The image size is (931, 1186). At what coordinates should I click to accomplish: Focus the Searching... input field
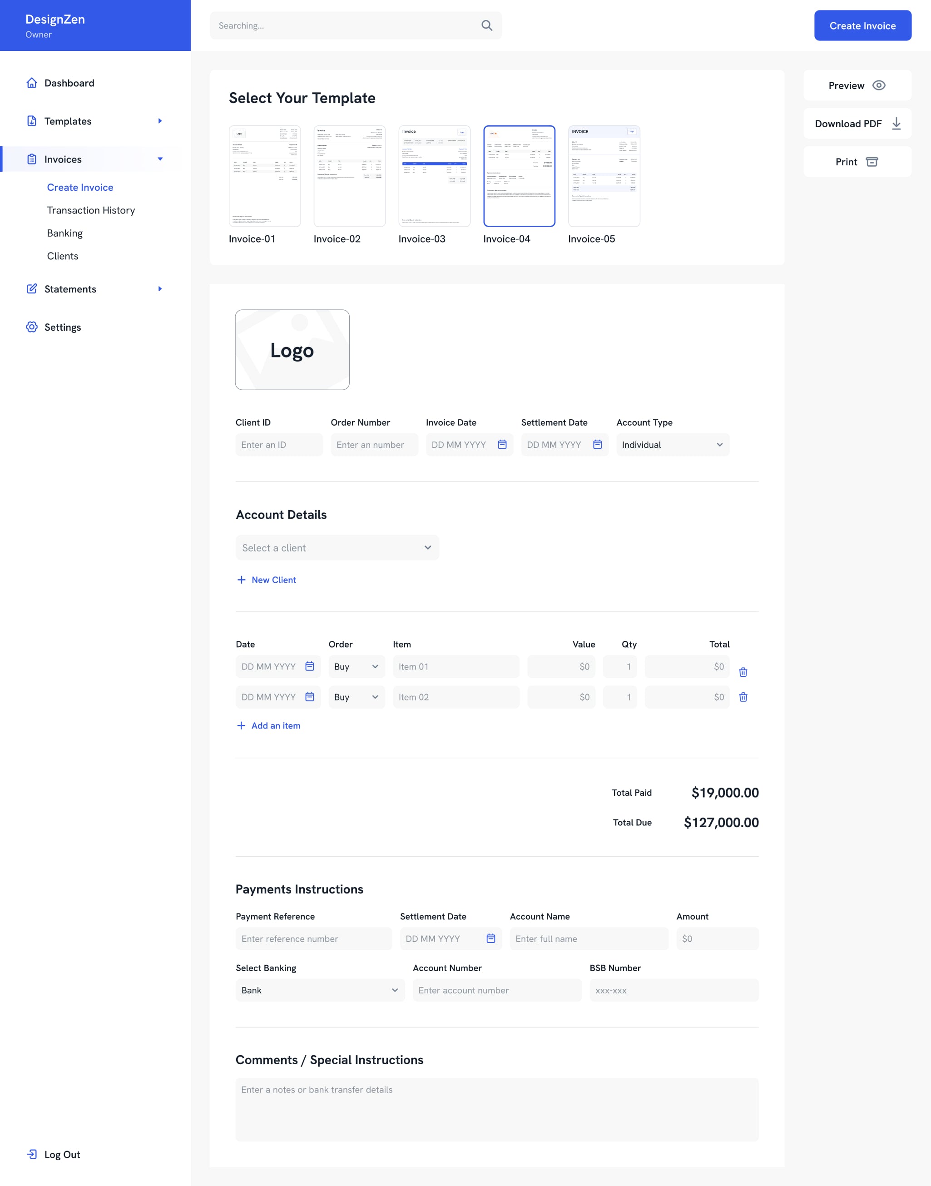356,25
